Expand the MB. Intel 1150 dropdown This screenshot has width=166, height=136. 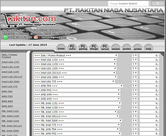(77, 107)
